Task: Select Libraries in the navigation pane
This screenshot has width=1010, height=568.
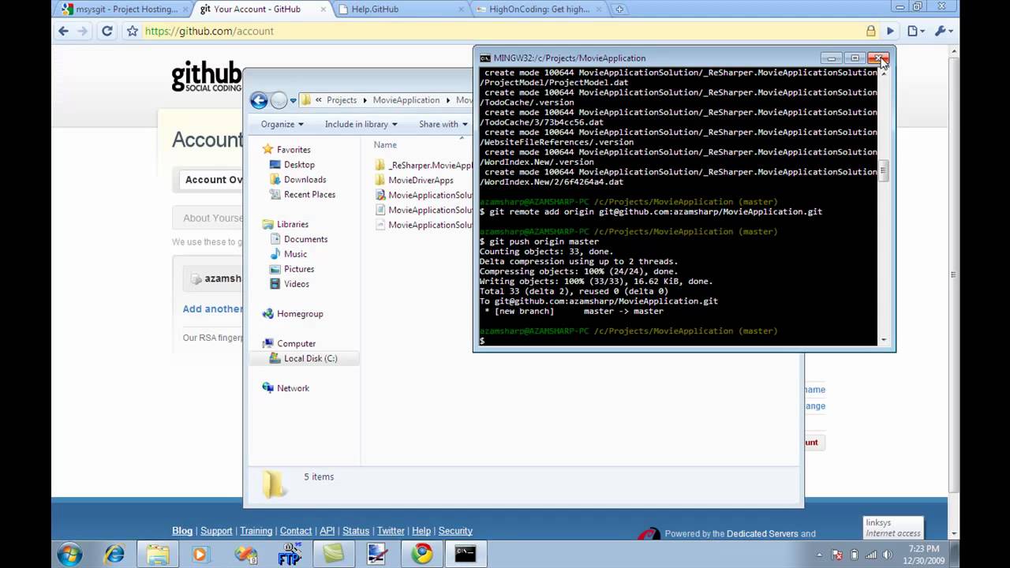Action: point(292,224)
